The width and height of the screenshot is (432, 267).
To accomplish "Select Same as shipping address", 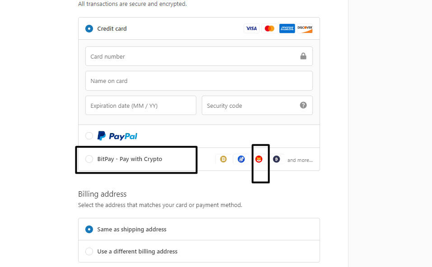I will click(x=89, y=229).
